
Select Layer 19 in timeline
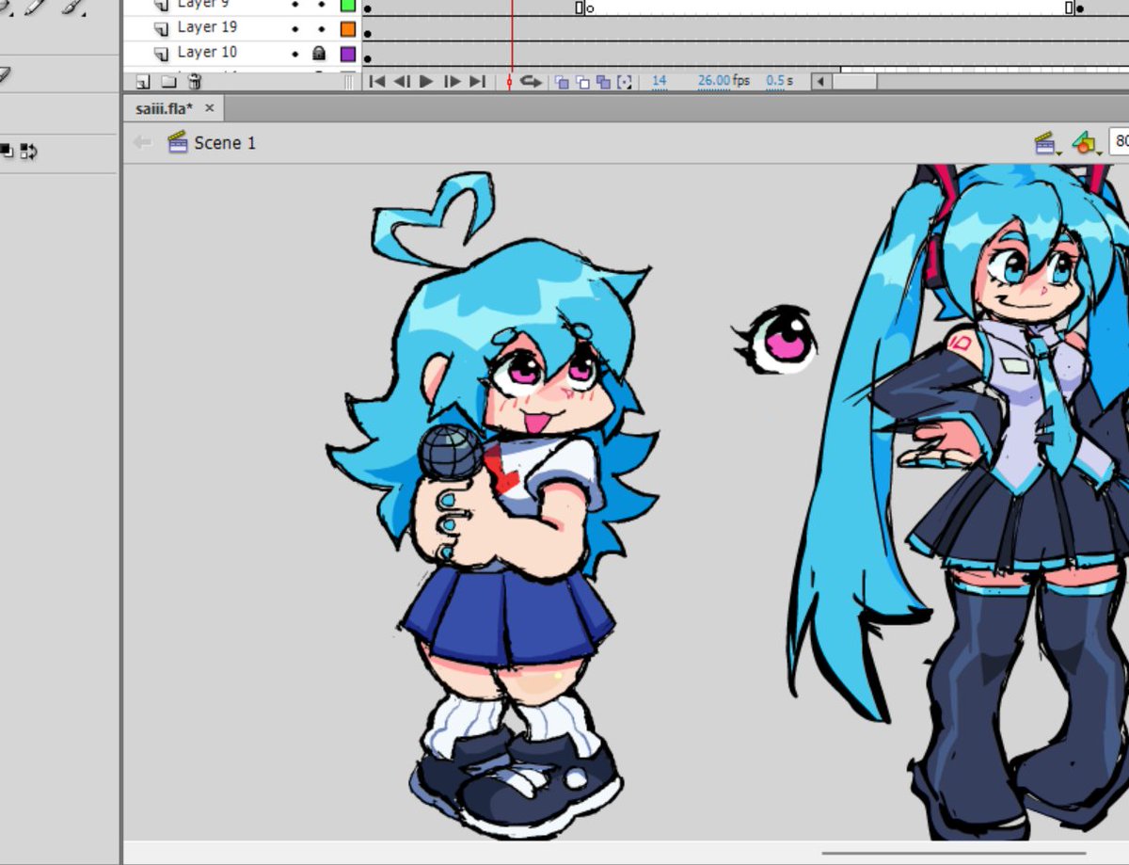tap(207, 27)
